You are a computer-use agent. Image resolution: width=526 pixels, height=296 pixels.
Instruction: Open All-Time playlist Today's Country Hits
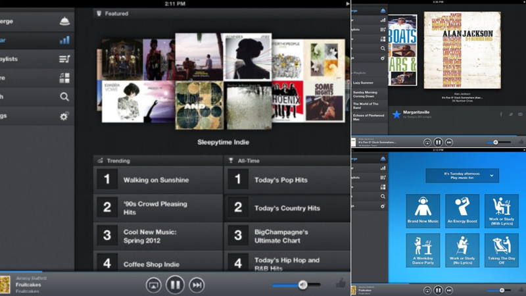pos(287,208)
